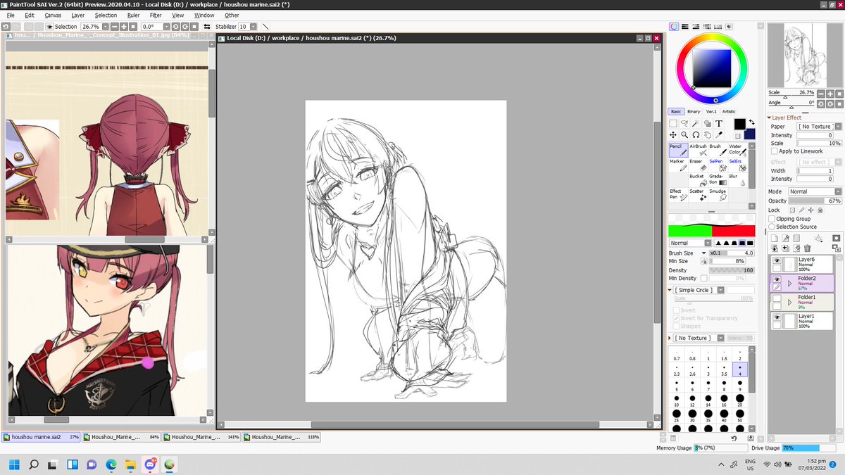Open the rotation angle dropdown in toolbar
The height and width of the screenshot is (475, 845).
coord(168,26)
